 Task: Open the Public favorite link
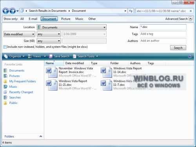(13, 103)
